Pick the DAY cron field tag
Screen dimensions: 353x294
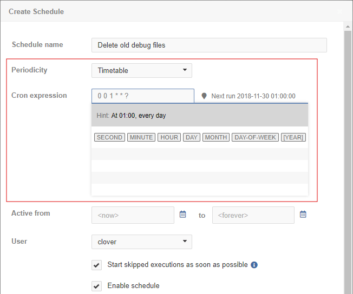(x=192, y=137)
